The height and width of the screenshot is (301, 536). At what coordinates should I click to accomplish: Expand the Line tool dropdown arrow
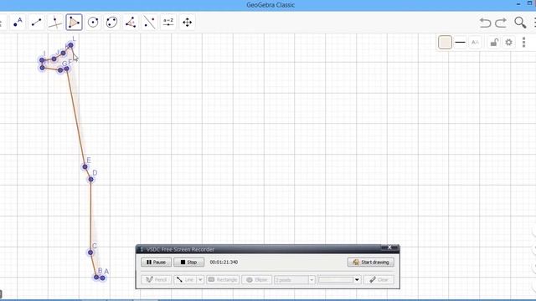tap(200, 280)
